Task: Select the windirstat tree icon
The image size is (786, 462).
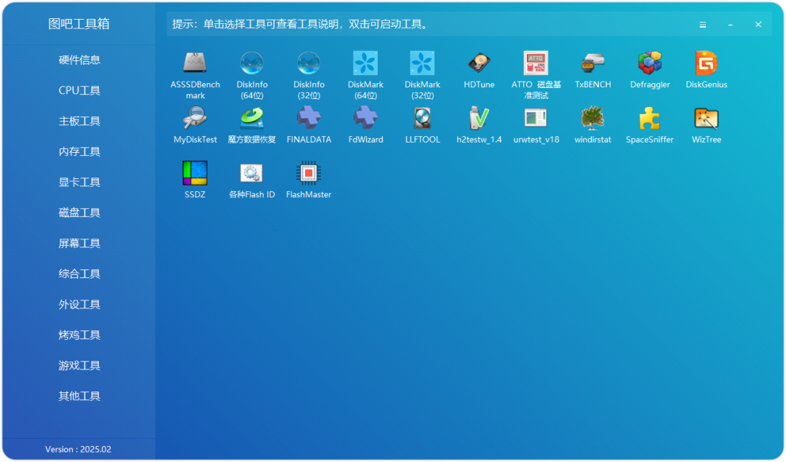Action: tap(592, 119)
